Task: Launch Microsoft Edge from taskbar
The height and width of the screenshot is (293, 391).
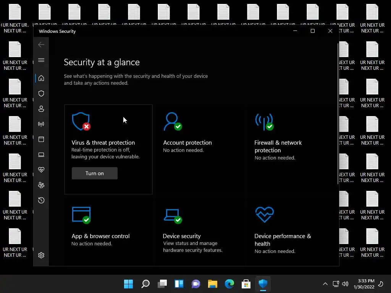Action: coord(229,284)
